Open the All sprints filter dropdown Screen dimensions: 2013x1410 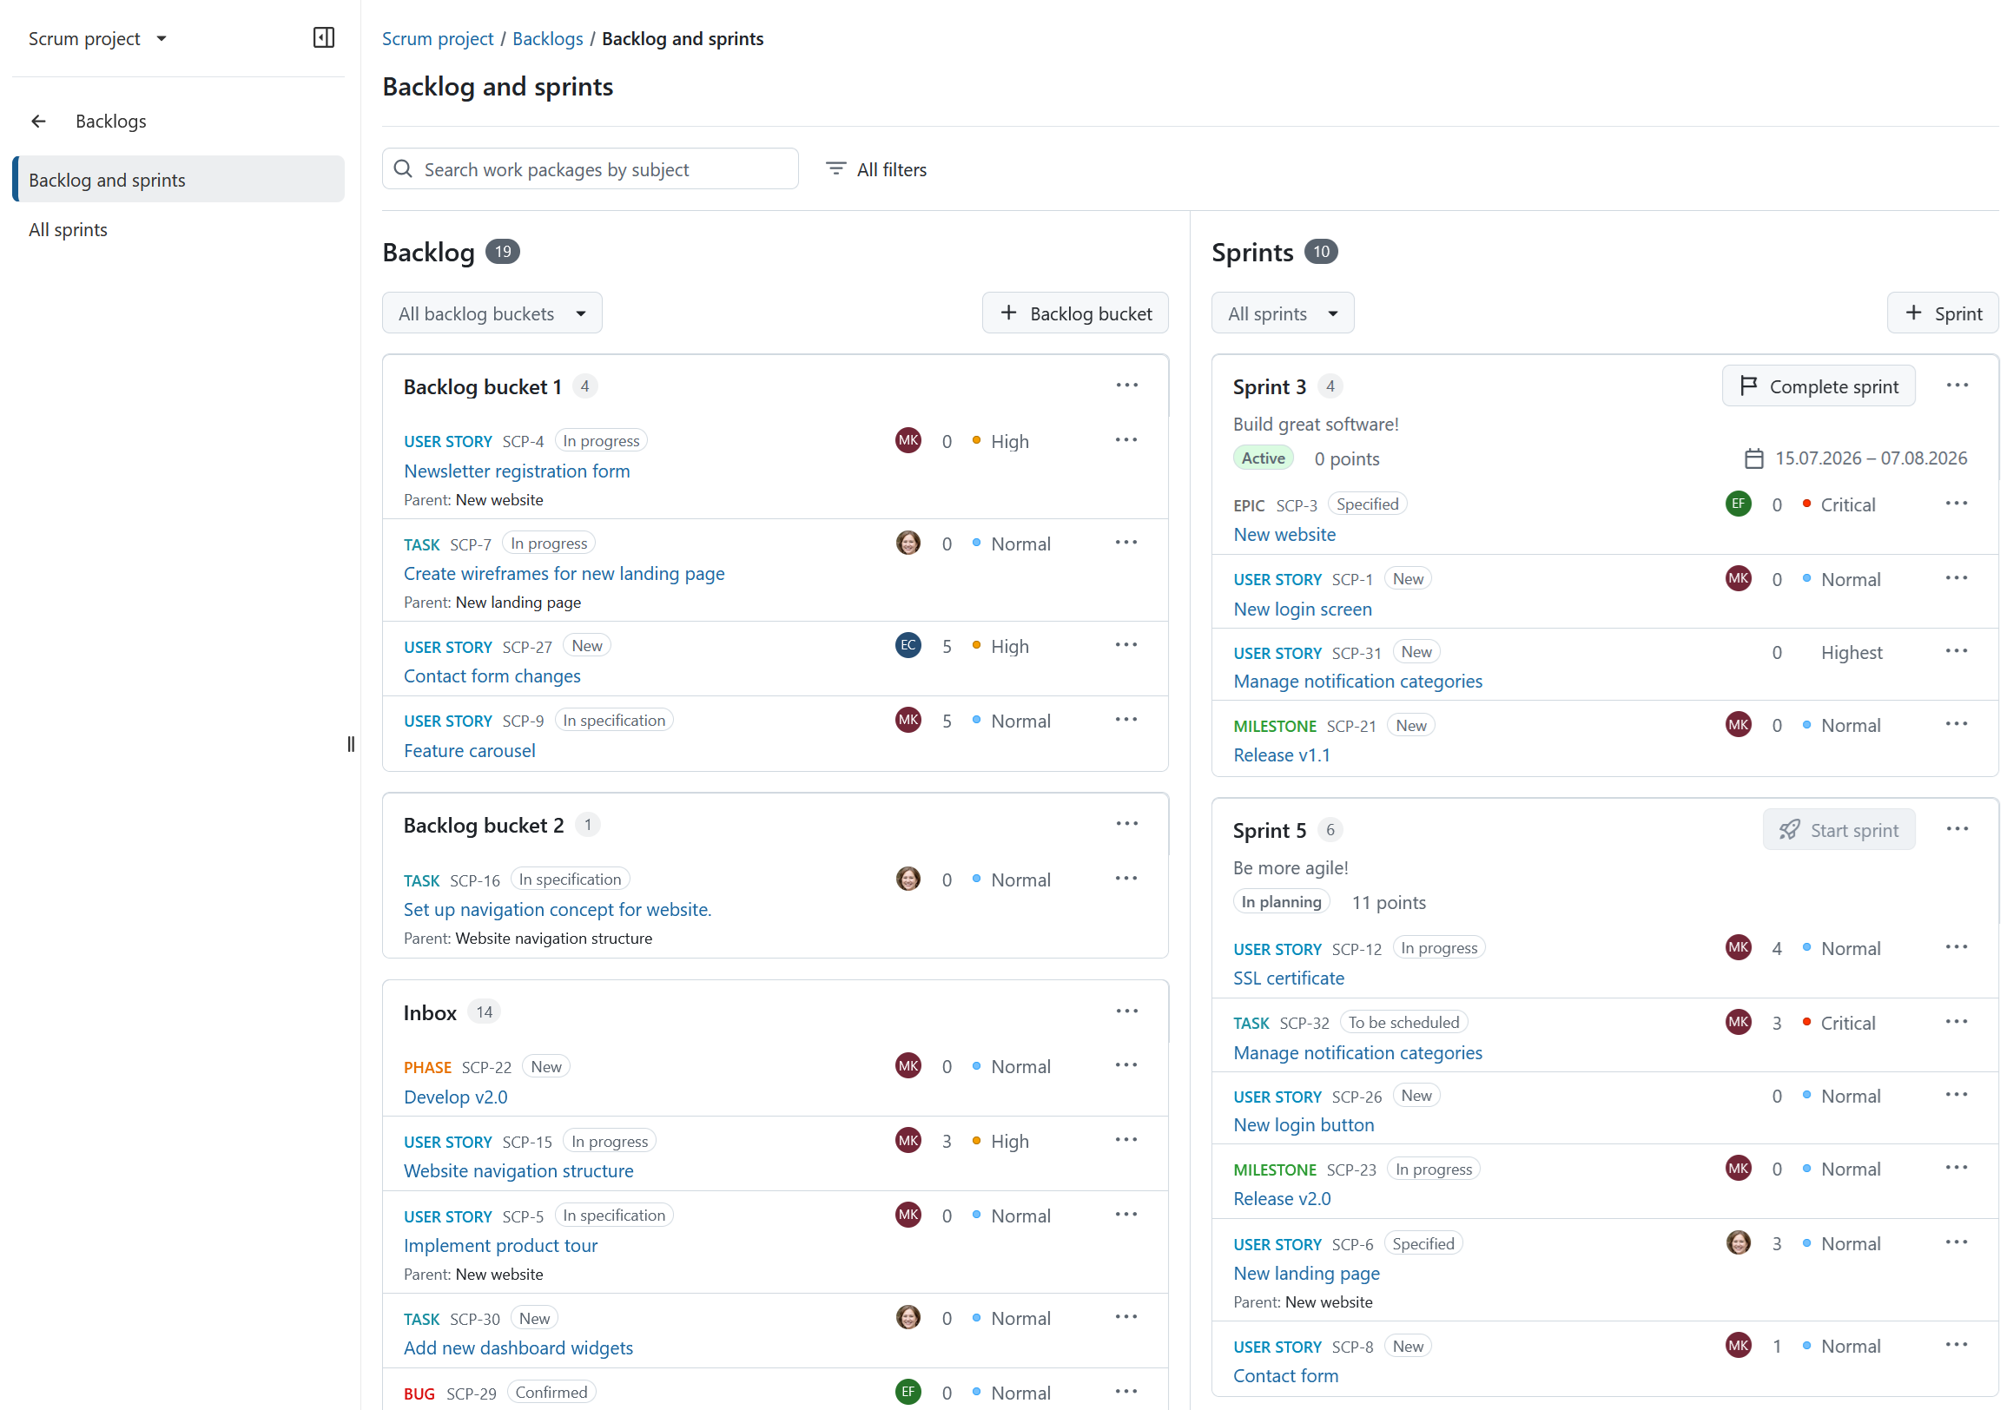click(x=1282, y=313)
